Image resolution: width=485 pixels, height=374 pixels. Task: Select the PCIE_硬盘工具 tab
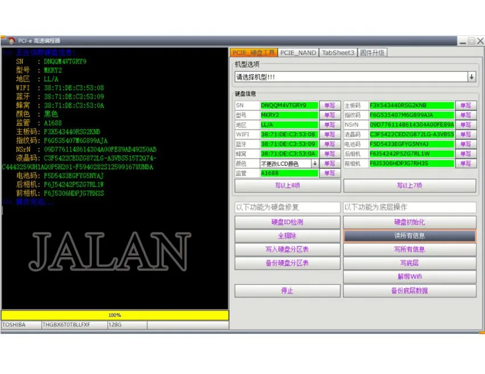click(x=253, y=53)
